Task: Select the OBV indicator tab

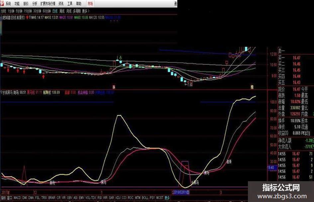Action: point(69,198)
